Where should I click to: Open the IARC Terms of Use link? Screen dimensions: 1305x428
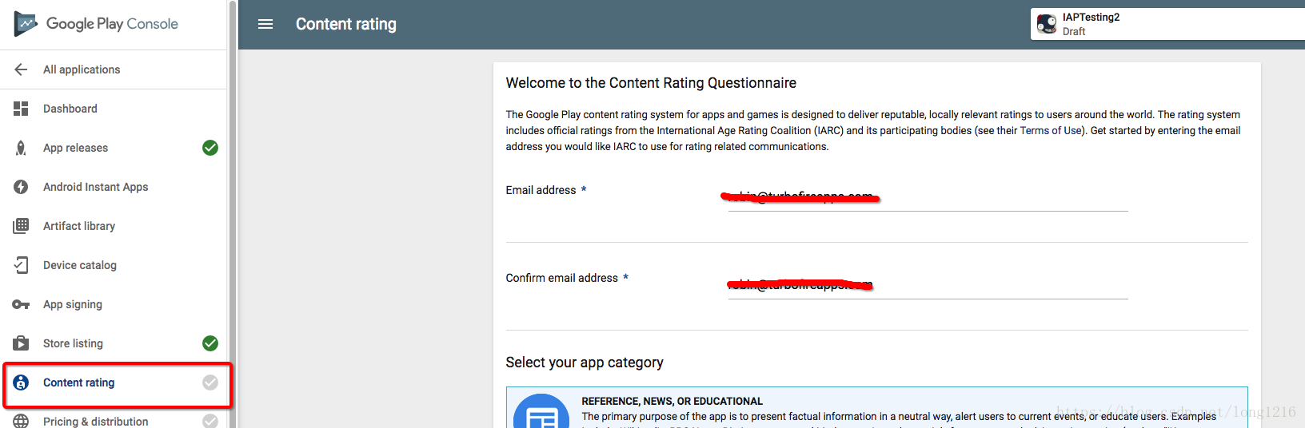point(1051,130)
